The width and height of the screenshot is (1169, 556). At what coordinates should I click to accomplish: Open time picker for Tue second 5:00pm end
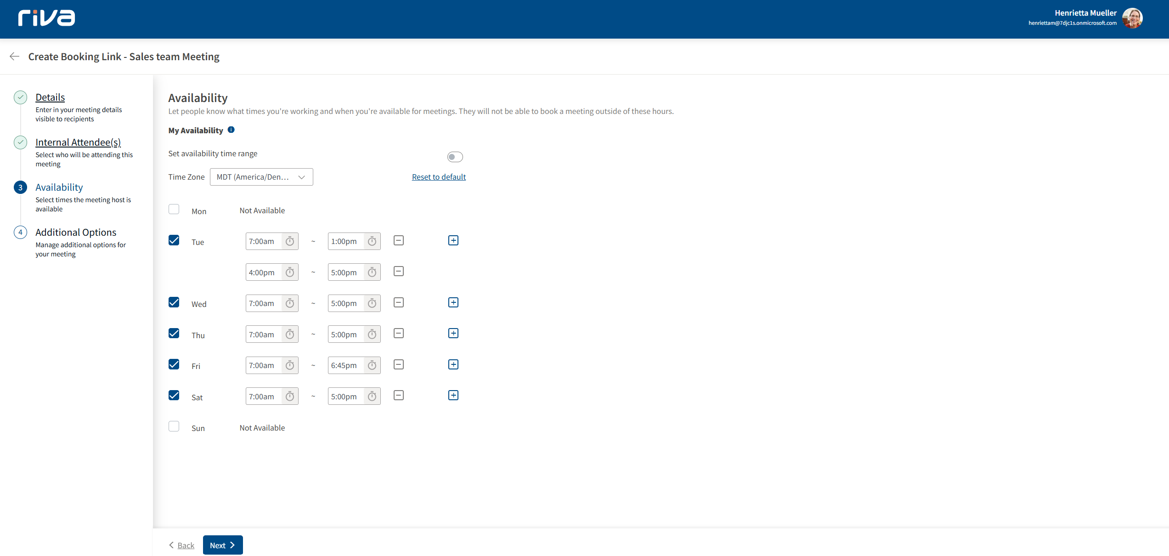tap(372, 272)
